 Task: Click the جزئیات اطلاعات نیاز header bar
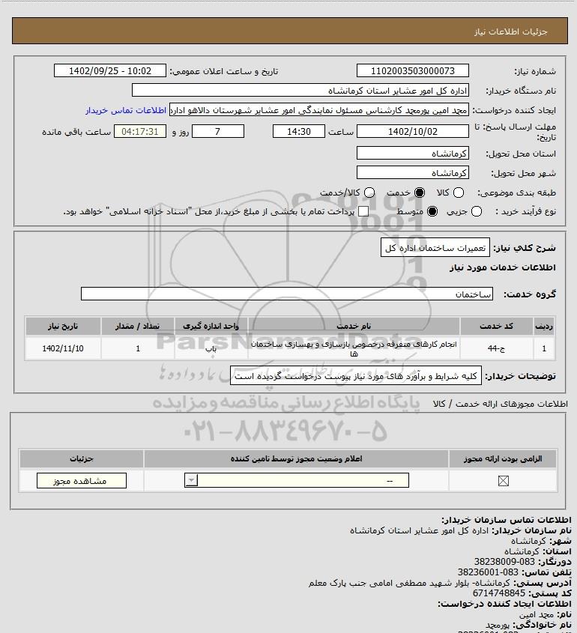[x=290, y=31]
